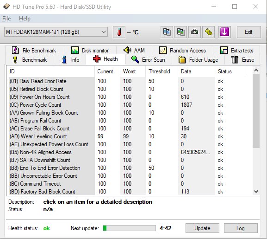Expand the MTFDDAK128MAM drive dropdown
This screenshot has height=239, width=267.
[56, 32]
